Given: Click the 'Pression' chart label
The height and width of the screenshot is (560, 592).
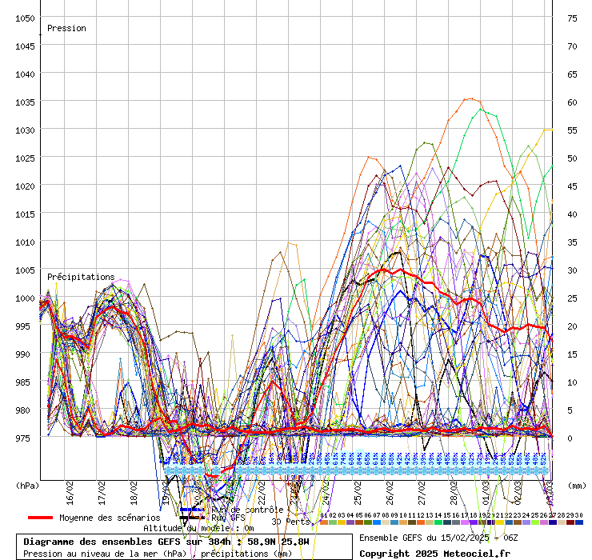Looking at the screenshot, I should point(66,28).
